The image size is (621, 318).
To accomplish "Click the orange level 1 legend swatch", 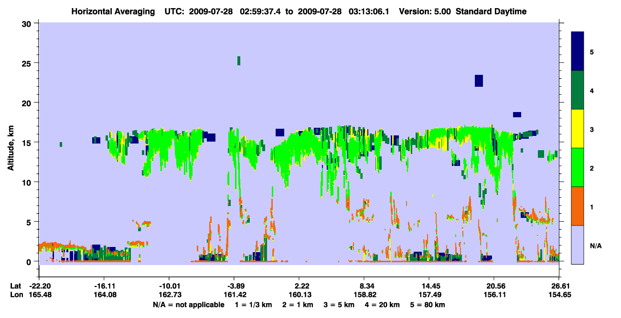I will [x=578, y=206].
